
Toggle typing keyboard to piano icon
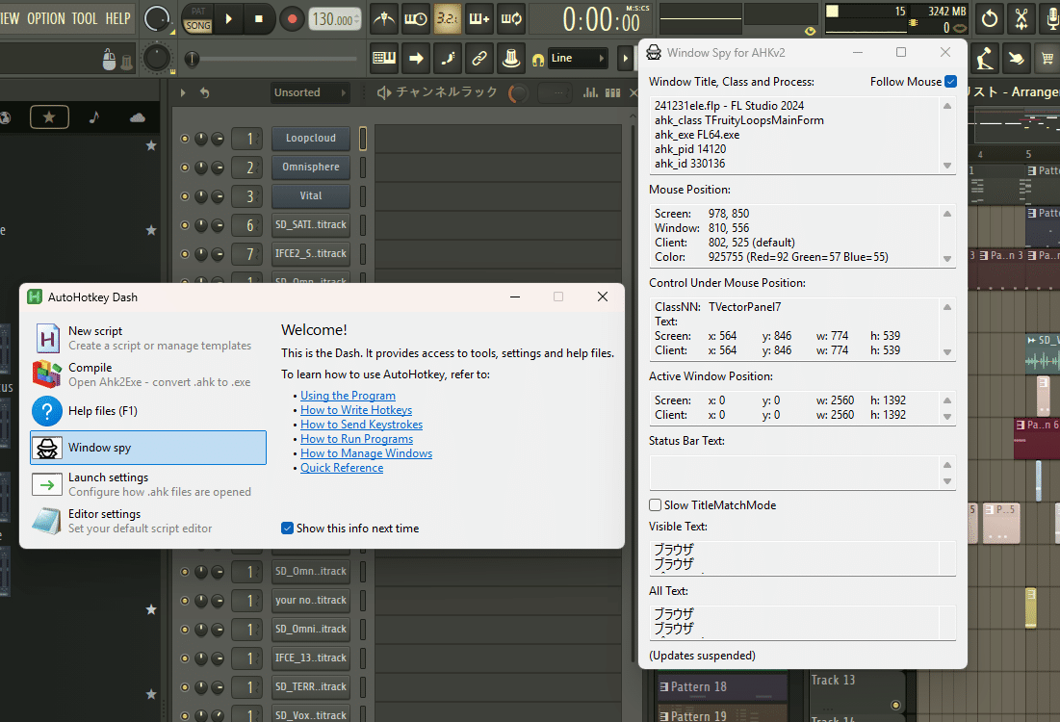tap(384, 58)
